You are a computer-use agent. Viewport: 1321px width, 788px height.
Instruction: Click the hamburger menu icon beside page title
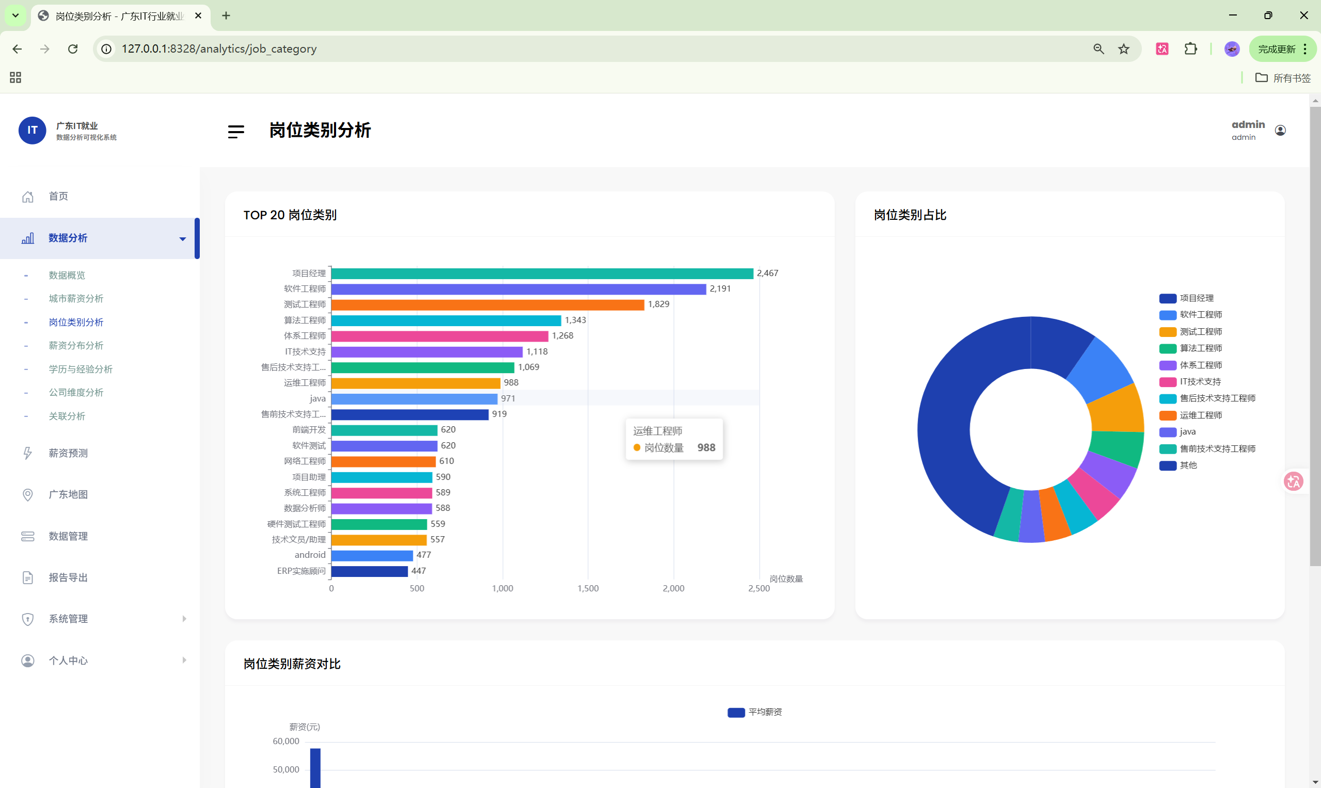(236, 131)
